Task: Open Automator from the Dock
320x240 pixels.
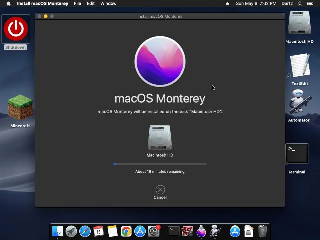Action: tap(215, 231)
